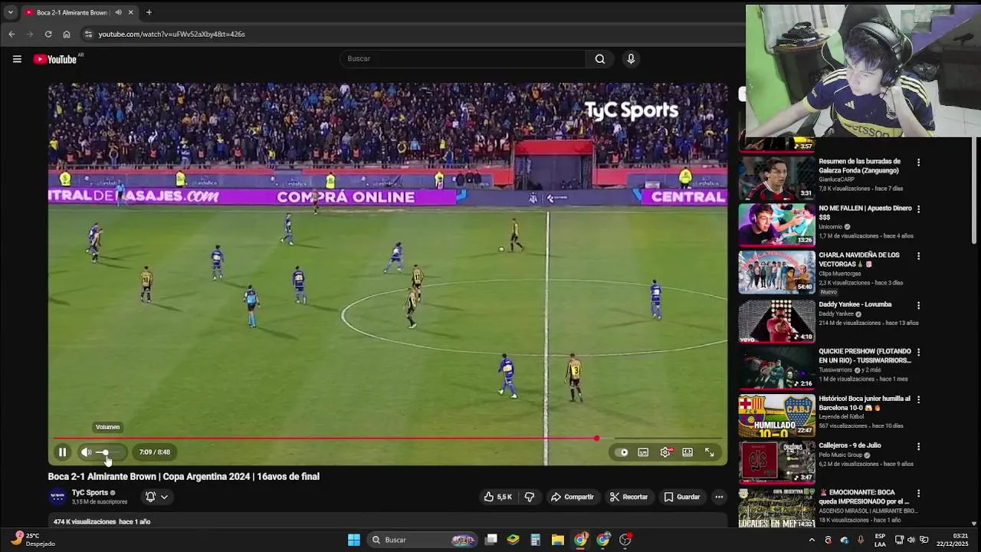Go to YouTube home via logo
Screen dimensions: 981x552
(x=55, y=59)
